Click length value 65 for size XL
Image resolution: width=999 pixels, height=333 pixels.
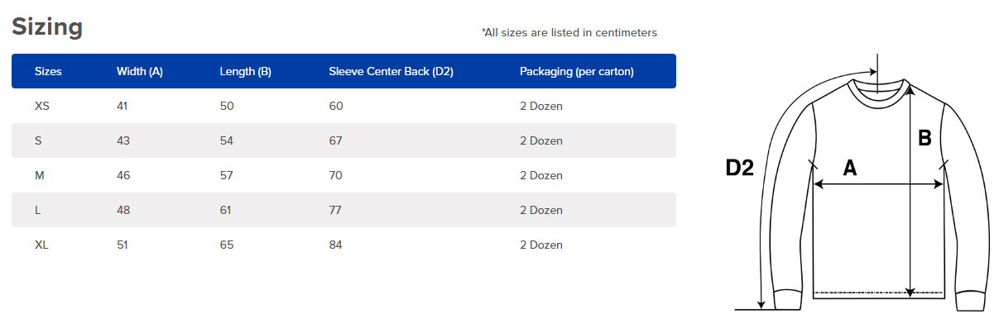tap(227, 245)
